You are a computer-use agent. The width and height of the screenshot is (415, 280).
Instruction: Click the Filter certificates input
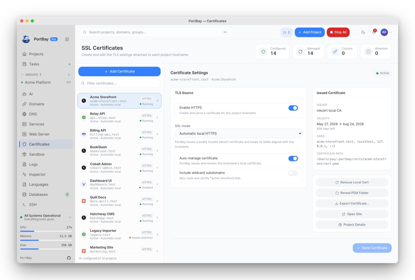(x=120, y=83)
